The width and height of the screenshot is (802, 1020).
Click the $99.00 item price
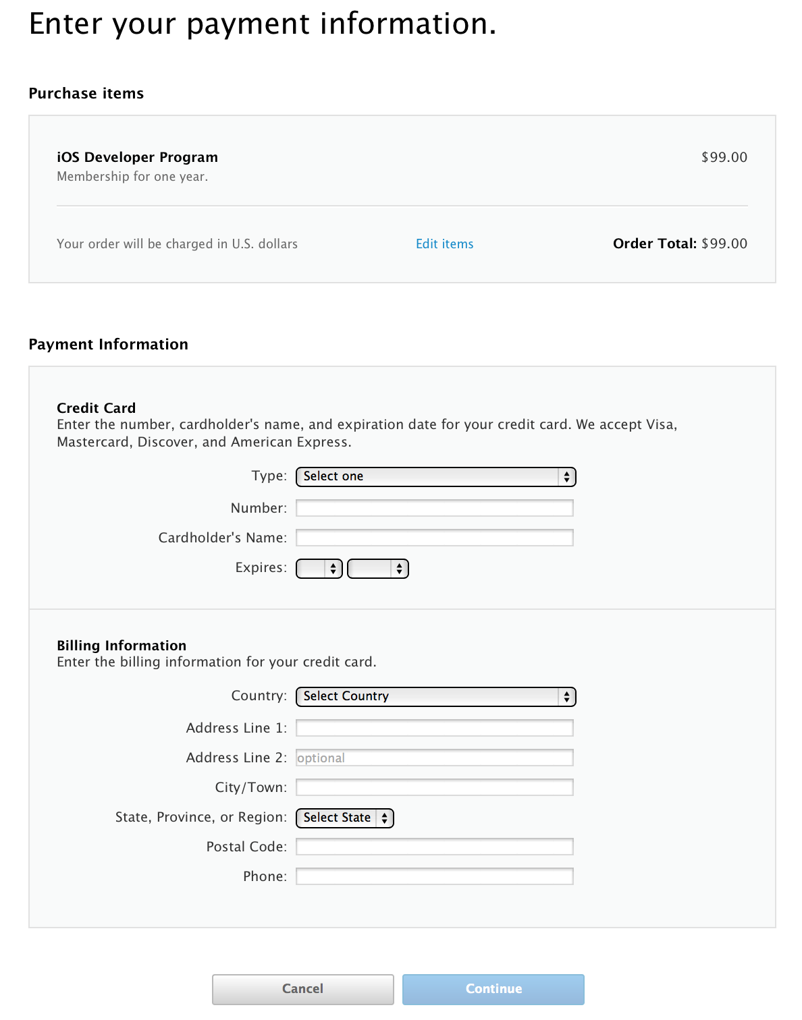(724, 157)
